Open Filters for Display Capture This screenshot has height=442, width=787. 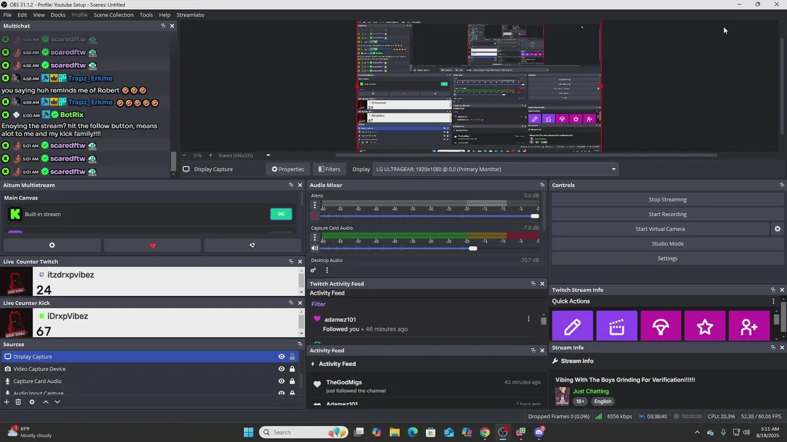pyautogui.click(x=329, y=169)
